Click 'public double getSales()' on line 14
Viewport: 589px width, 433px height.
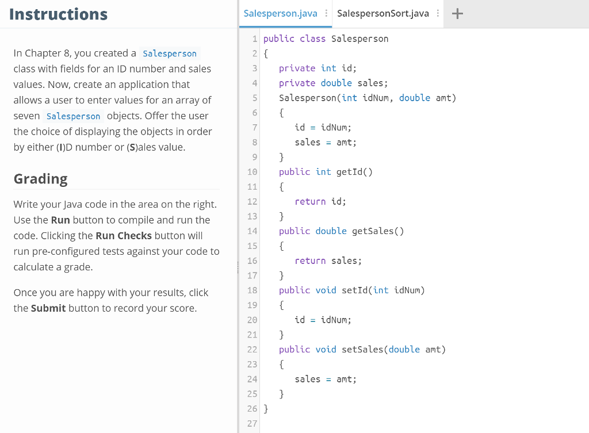(342, 231)
